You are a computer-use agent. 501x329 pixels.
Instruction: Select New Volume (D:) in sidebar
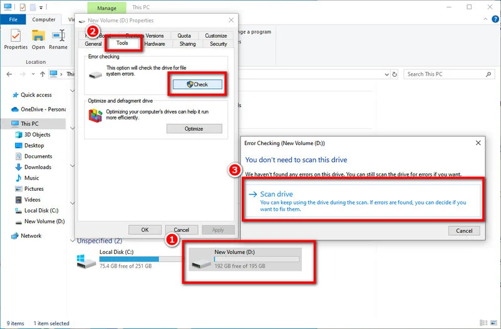tap(44, 221)
